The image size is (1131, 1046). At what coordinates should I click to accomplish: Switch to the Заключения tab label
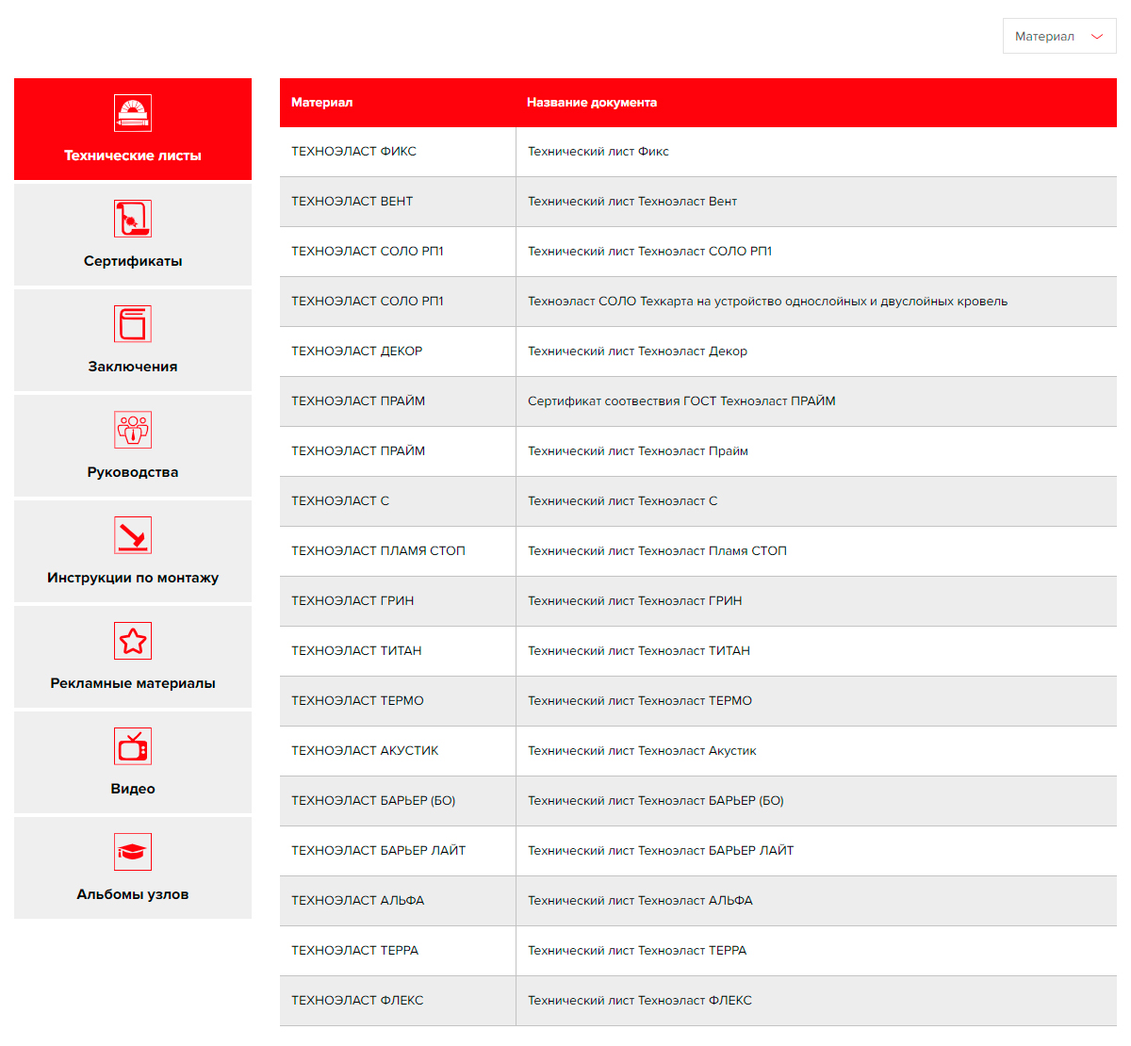coord(133,367)
